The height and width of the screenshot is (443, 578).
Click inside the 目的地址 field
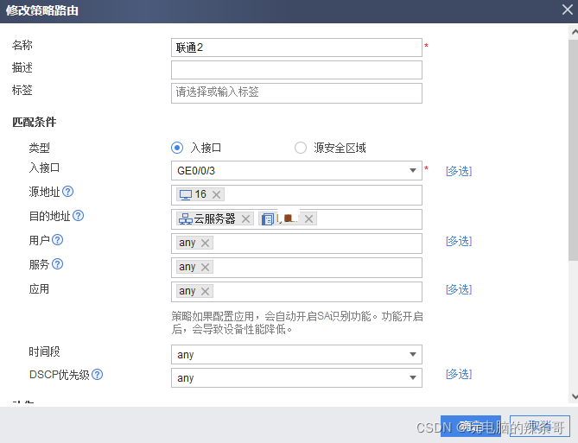[296, 219]
